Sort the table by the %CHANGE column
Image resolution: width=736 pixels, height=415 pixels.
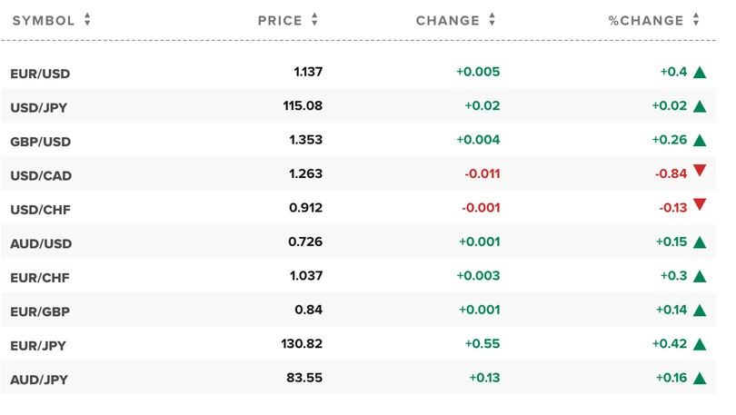(654, 20)
